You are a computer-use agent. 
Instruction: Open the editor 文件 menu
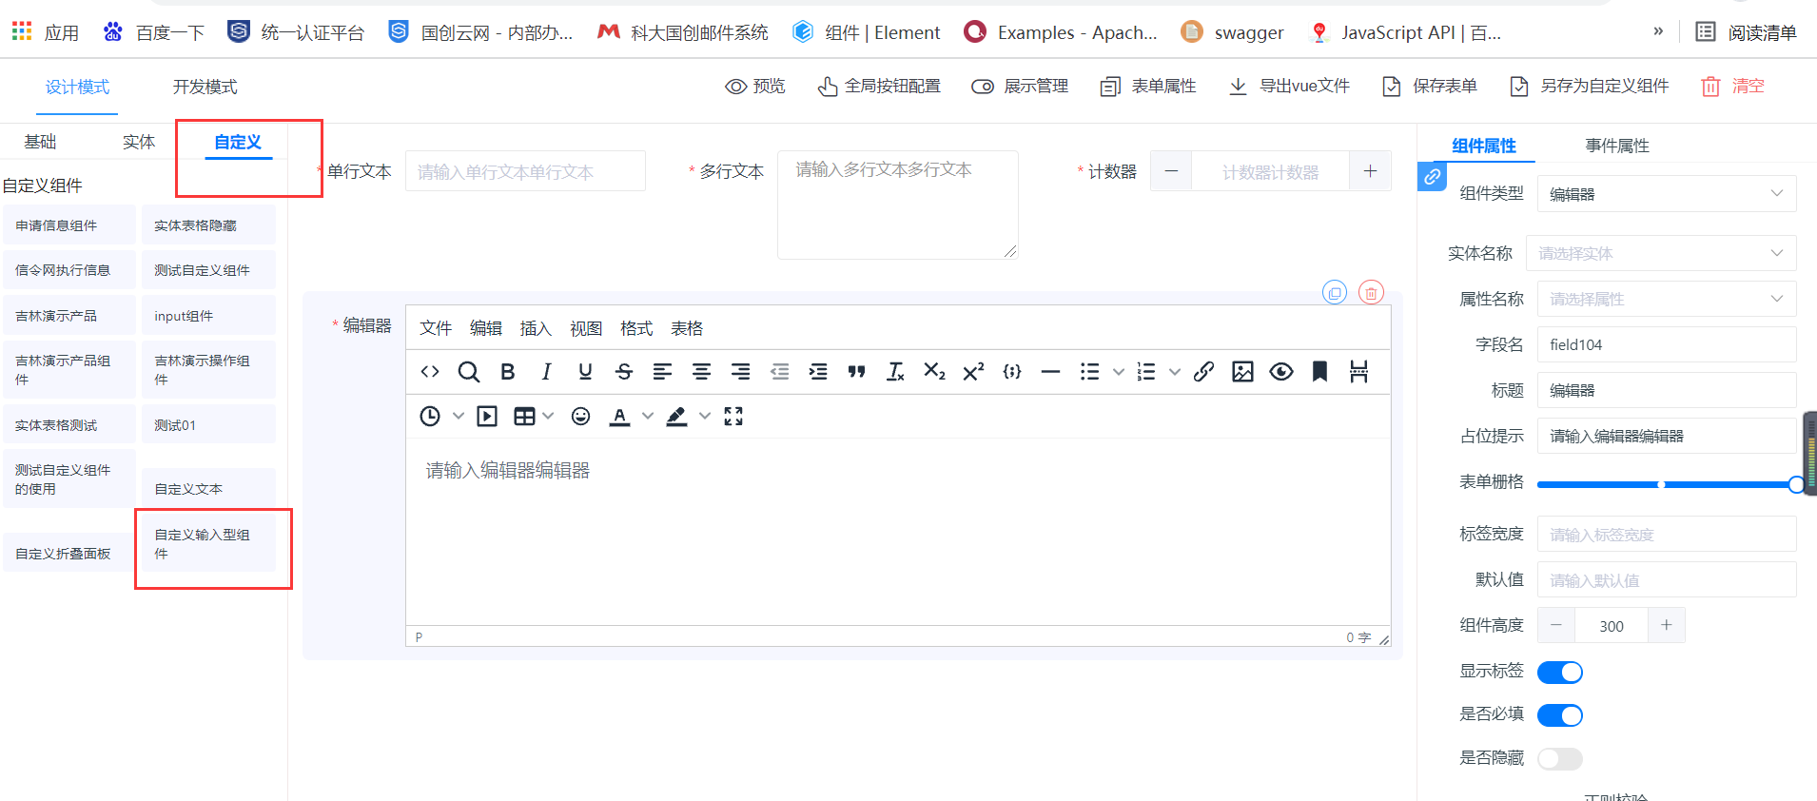(436, 328)
